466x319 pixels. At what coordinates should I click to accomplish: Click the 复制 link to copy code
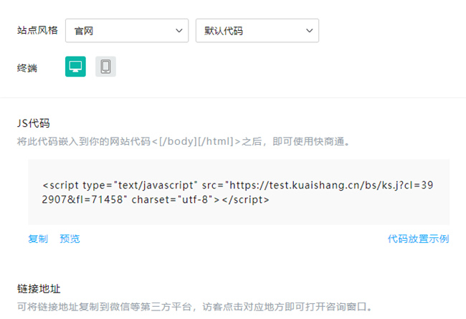38,239
